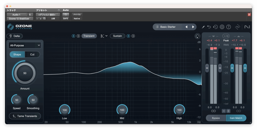Image resolution: width=257 pixels, height=130 pixels.
Task: Click the circular reset icon above the dB scale
Action: tap(198, 36)
